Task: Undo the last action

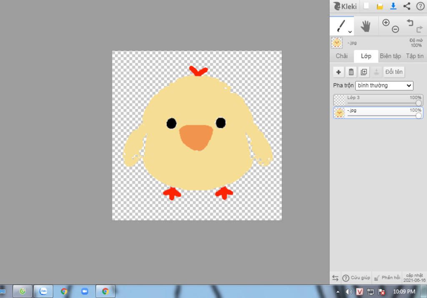Action: (x=410, y=22)
